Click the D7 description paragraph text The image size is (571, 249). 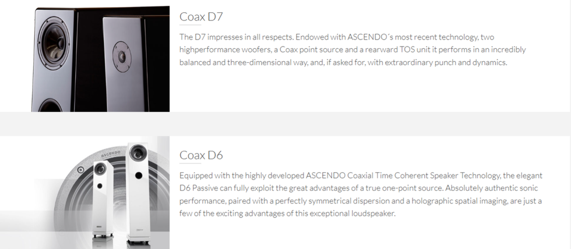tap(353, 49)
